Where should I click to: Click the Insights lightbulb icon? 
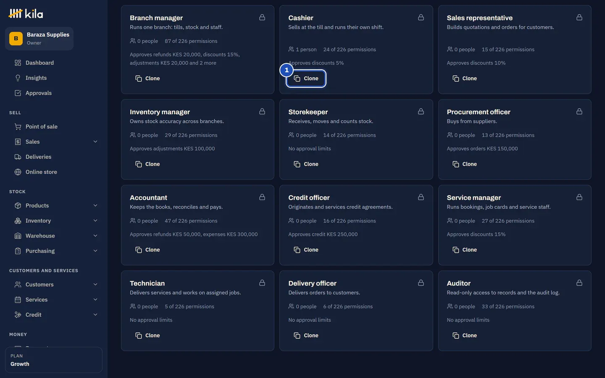(18, 78)
